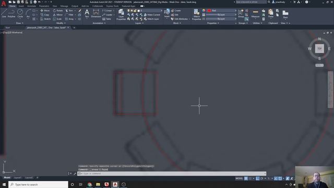Toggle grid display in status bar

(x=246, y=179)
